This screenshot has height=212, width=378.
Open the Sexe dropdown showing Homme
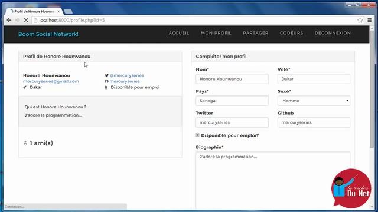pyautogui.click(x=314, y=101)
